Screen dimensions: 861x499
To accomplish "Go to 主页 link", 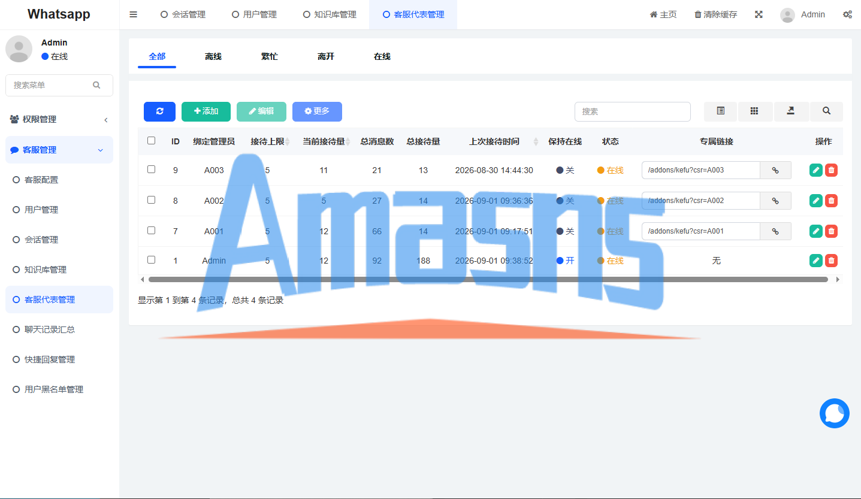I will click(x=663, y=14).
